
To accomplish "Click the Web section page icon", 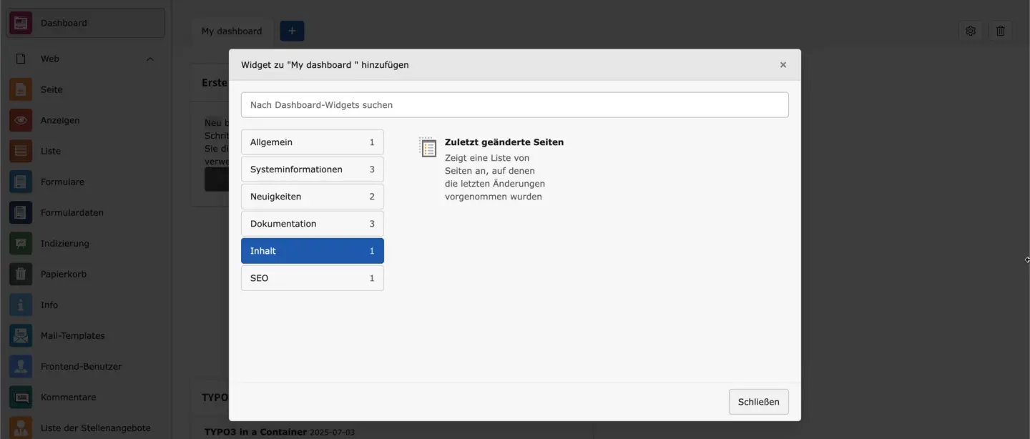I will [x=21, y=59].
